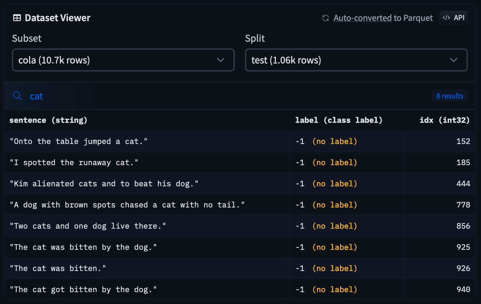Open the Split dropdown showing test
The image size is (481, 304).
[356, 60]
